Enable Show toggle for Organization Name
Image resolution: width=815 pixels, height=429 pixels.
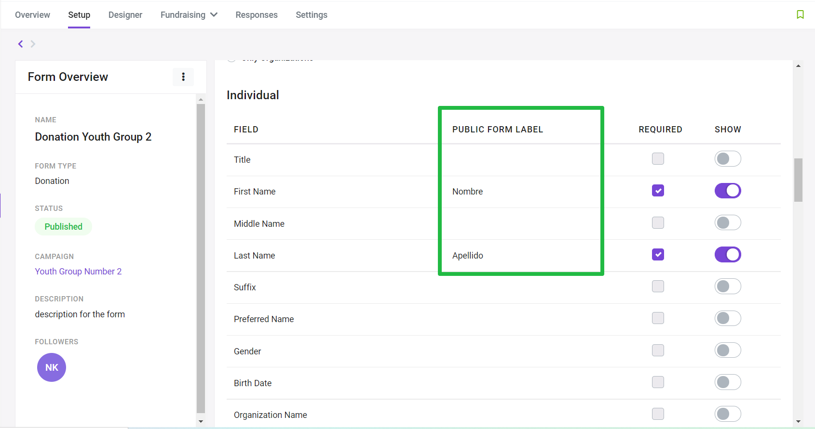[728, 414]
